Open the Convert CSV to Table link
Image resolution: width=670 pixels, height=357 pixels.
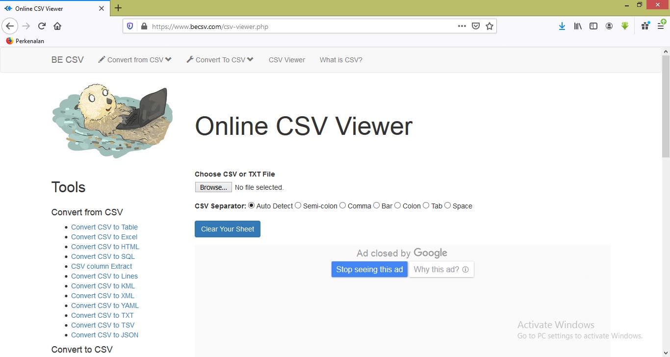104,227
